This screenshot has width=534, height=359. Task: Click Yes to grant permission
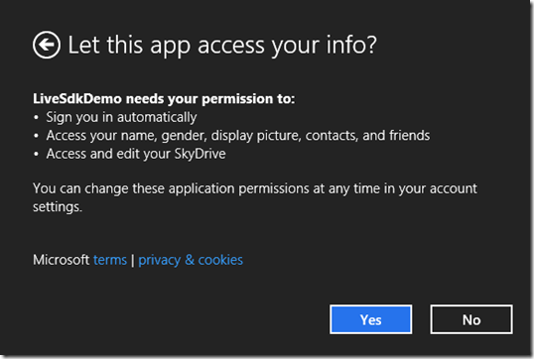pos(370,319)
